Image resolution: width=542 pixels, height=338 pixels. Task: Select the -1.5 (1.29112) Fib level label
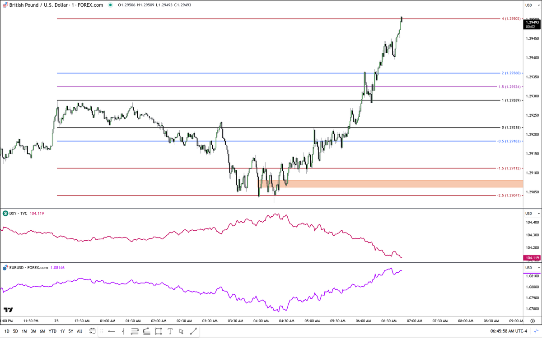click(510, 168)
